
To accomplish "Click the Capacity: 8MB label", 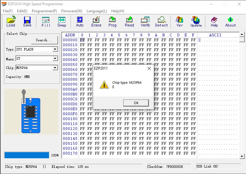I will 18,77.
